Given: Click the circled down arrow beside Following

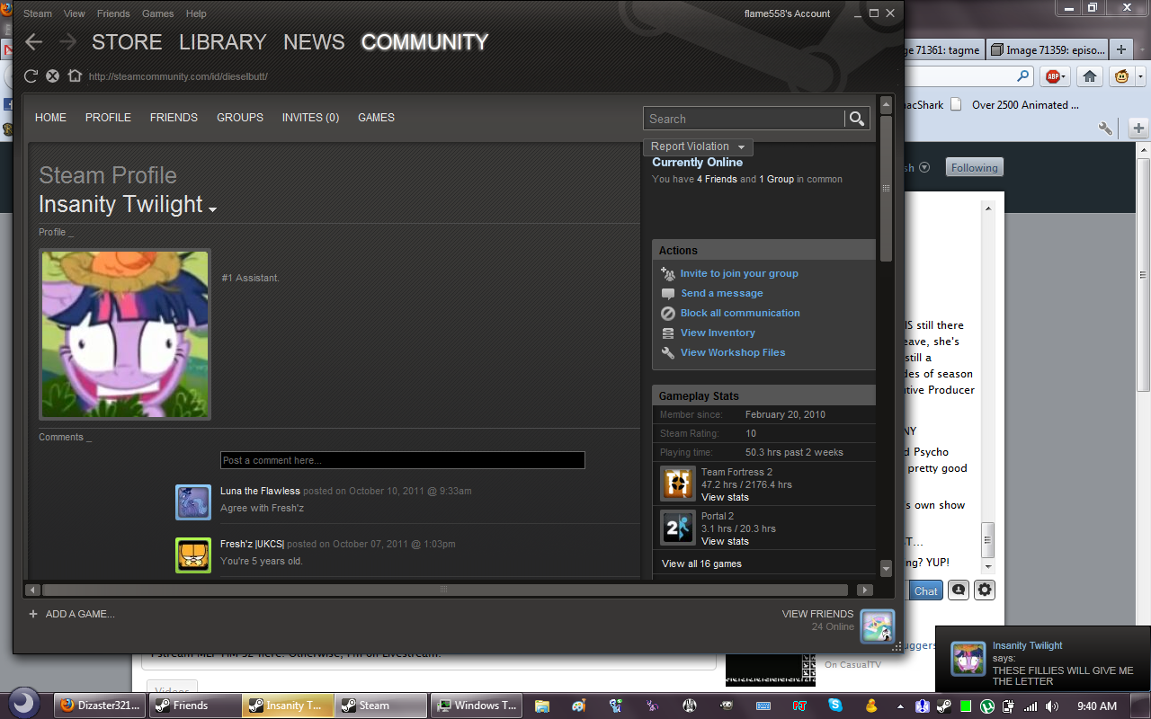Looking at the screenshot, I should (923, 167).
